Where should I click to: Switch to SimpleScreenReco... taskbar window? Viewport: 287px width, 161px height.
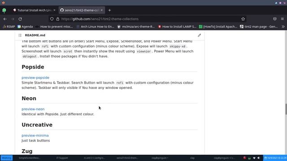29,158
